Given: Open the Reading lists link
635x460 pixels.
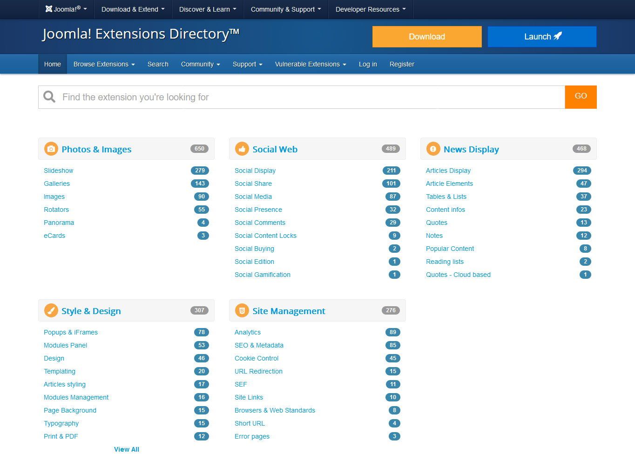Looking at the screenshot, I should [x=445, y=262].
